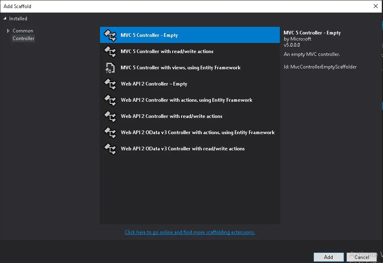
Task: Expand the Common tree node arrow
Action: pyautogui.click(x=8, y=31)
